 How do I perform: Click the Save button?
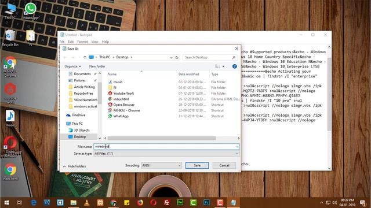(197, 165)
